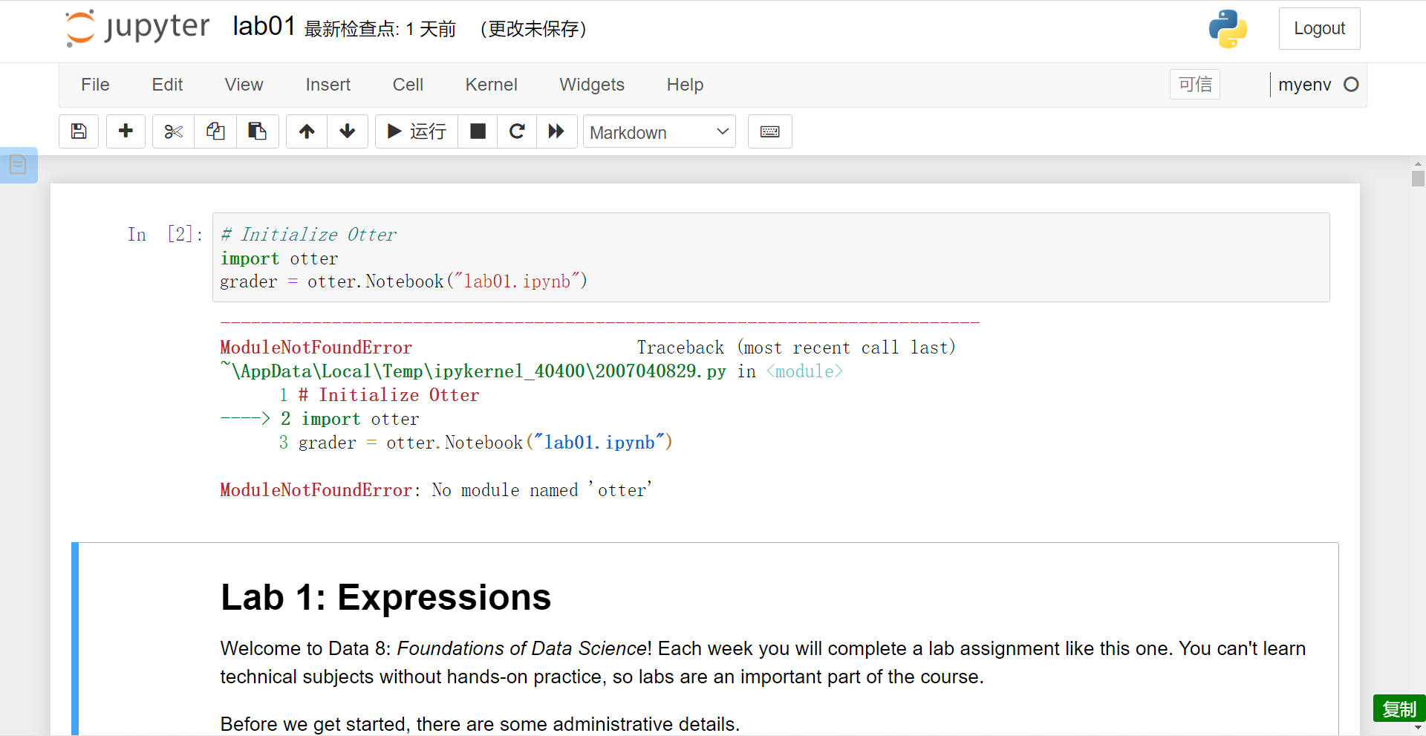This screenshot has width=1426, height=736.
Task: Save notebook with floppy disk icon
Action: click(x=79, y=131)
